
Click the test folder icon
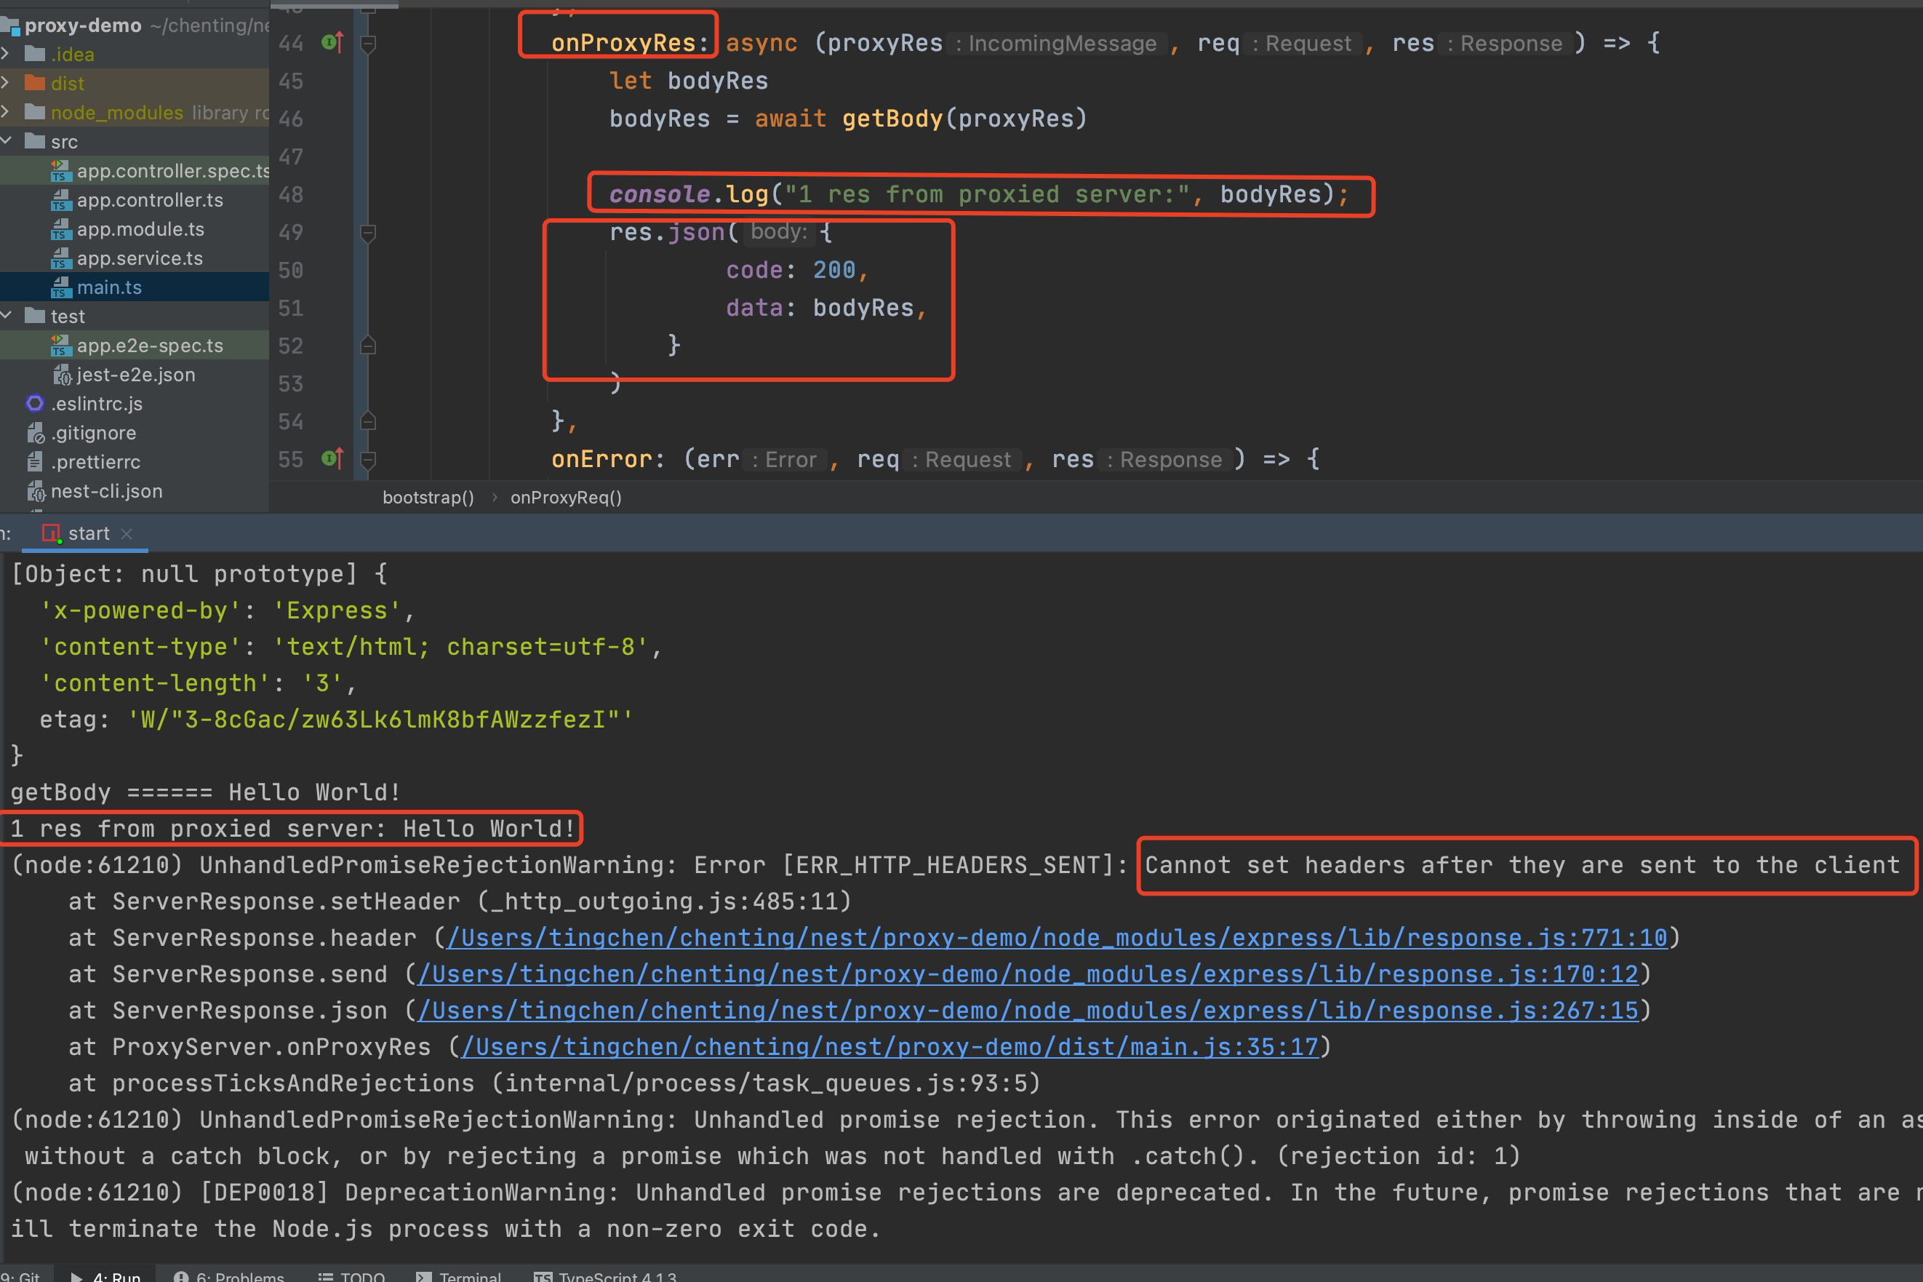34,316
